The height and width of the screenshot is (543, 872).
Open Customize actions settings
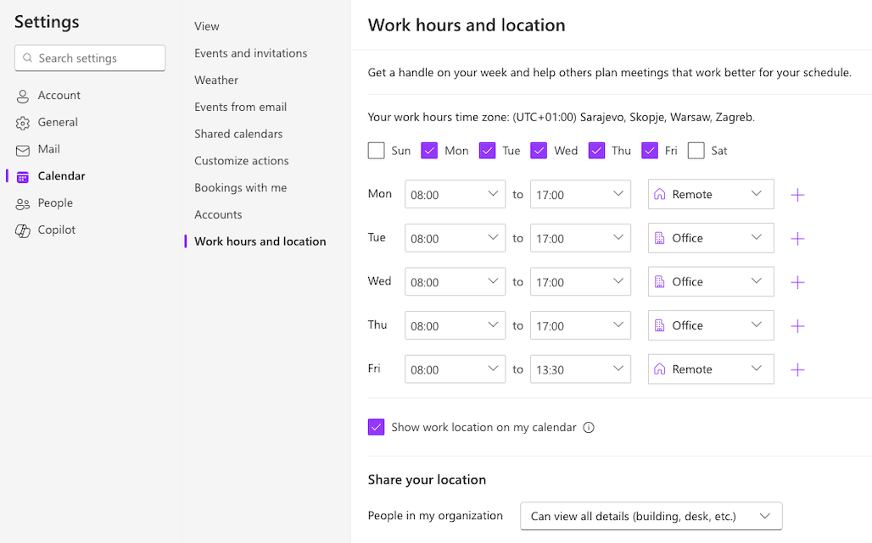point(242,161)
